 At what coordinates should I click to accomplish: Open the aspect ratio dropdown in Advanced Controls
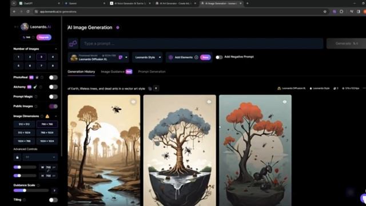[40, 157]
